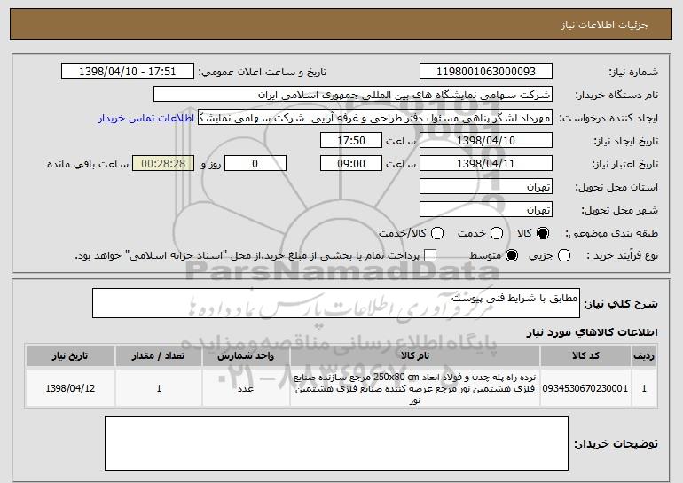
Task: Click the remaining time counter 00:28:28
Action: click(163, 164)
